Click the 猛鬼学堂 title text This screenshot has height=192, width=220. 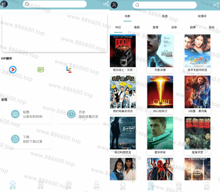(197, 152)
